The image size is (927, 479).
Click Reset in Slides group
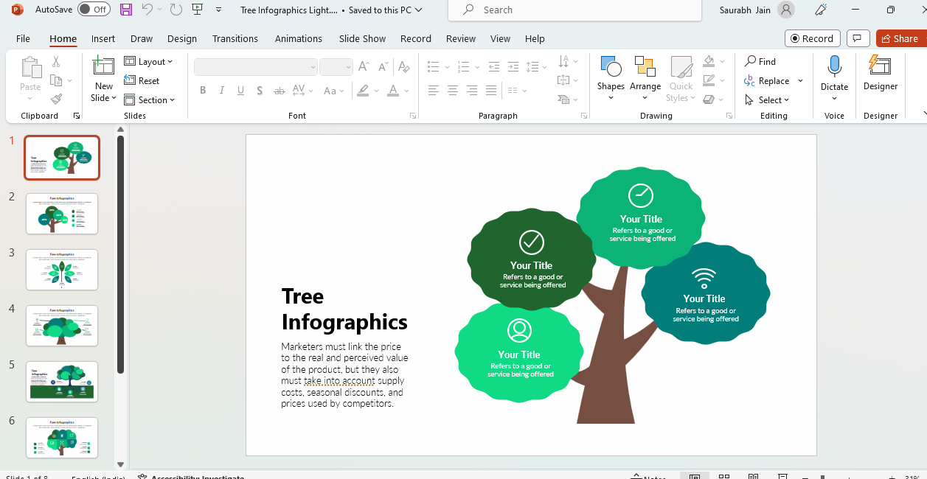click(x=142, y=81)
